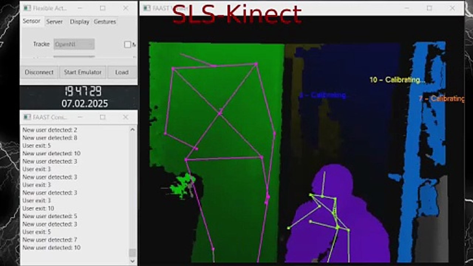Click Start Emulator button
The width and height of the screenshot is (473, 266).
[83, 72]
